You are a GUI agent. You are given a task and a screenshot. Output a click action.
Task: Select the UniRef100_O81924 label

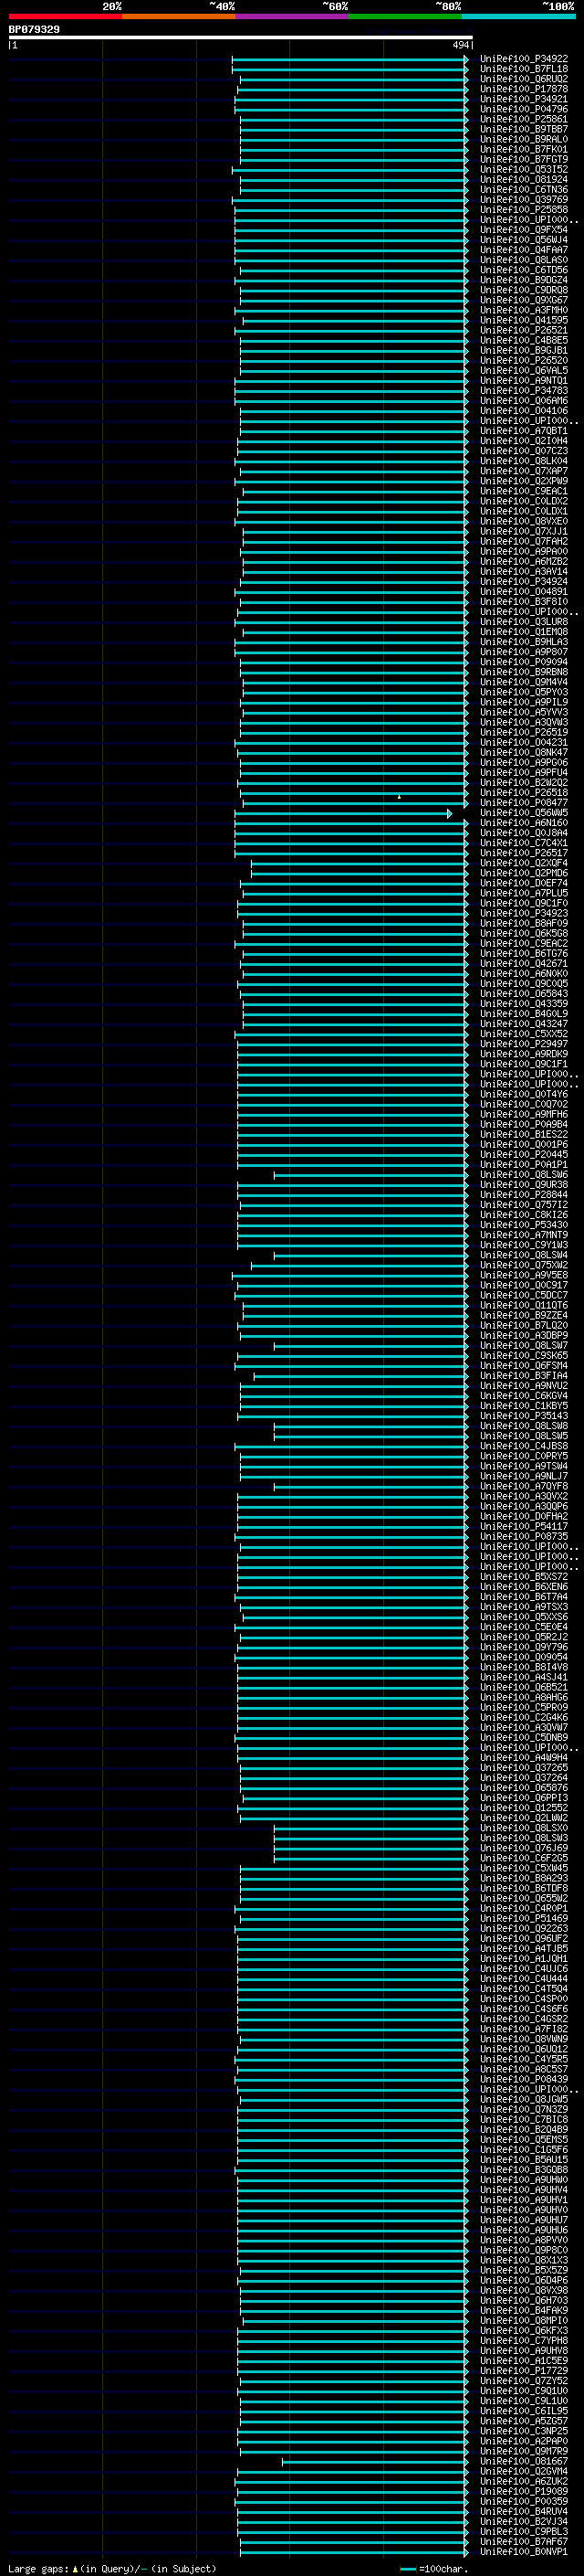tap(524, 180)
